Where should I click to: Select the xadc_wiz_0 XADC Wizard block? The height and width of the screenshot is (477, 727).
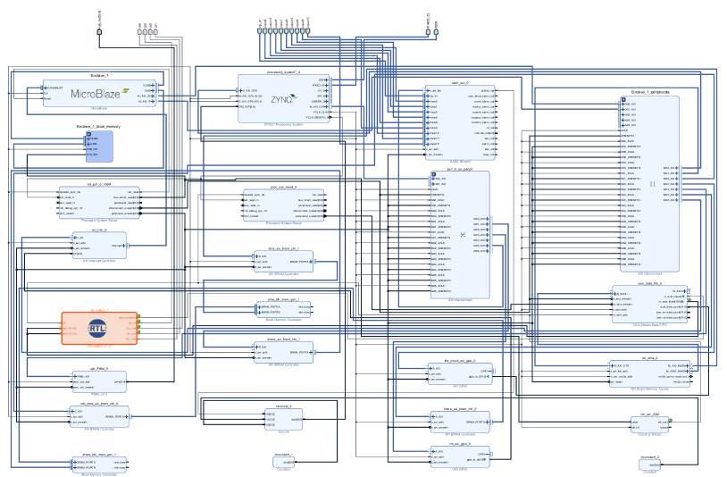(460, 122)
